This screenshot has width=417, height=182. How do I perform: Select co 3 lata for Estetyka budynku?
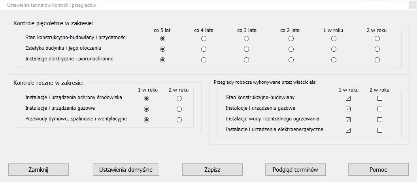[247, 49]
